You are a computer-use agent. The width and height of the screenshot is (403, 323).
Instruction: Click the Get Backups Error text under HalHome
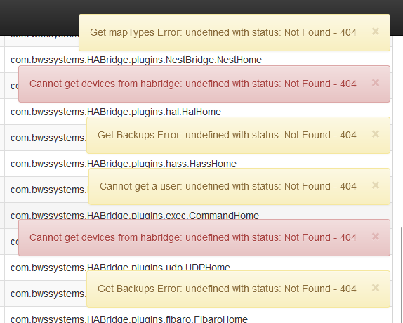click(227, 135)
